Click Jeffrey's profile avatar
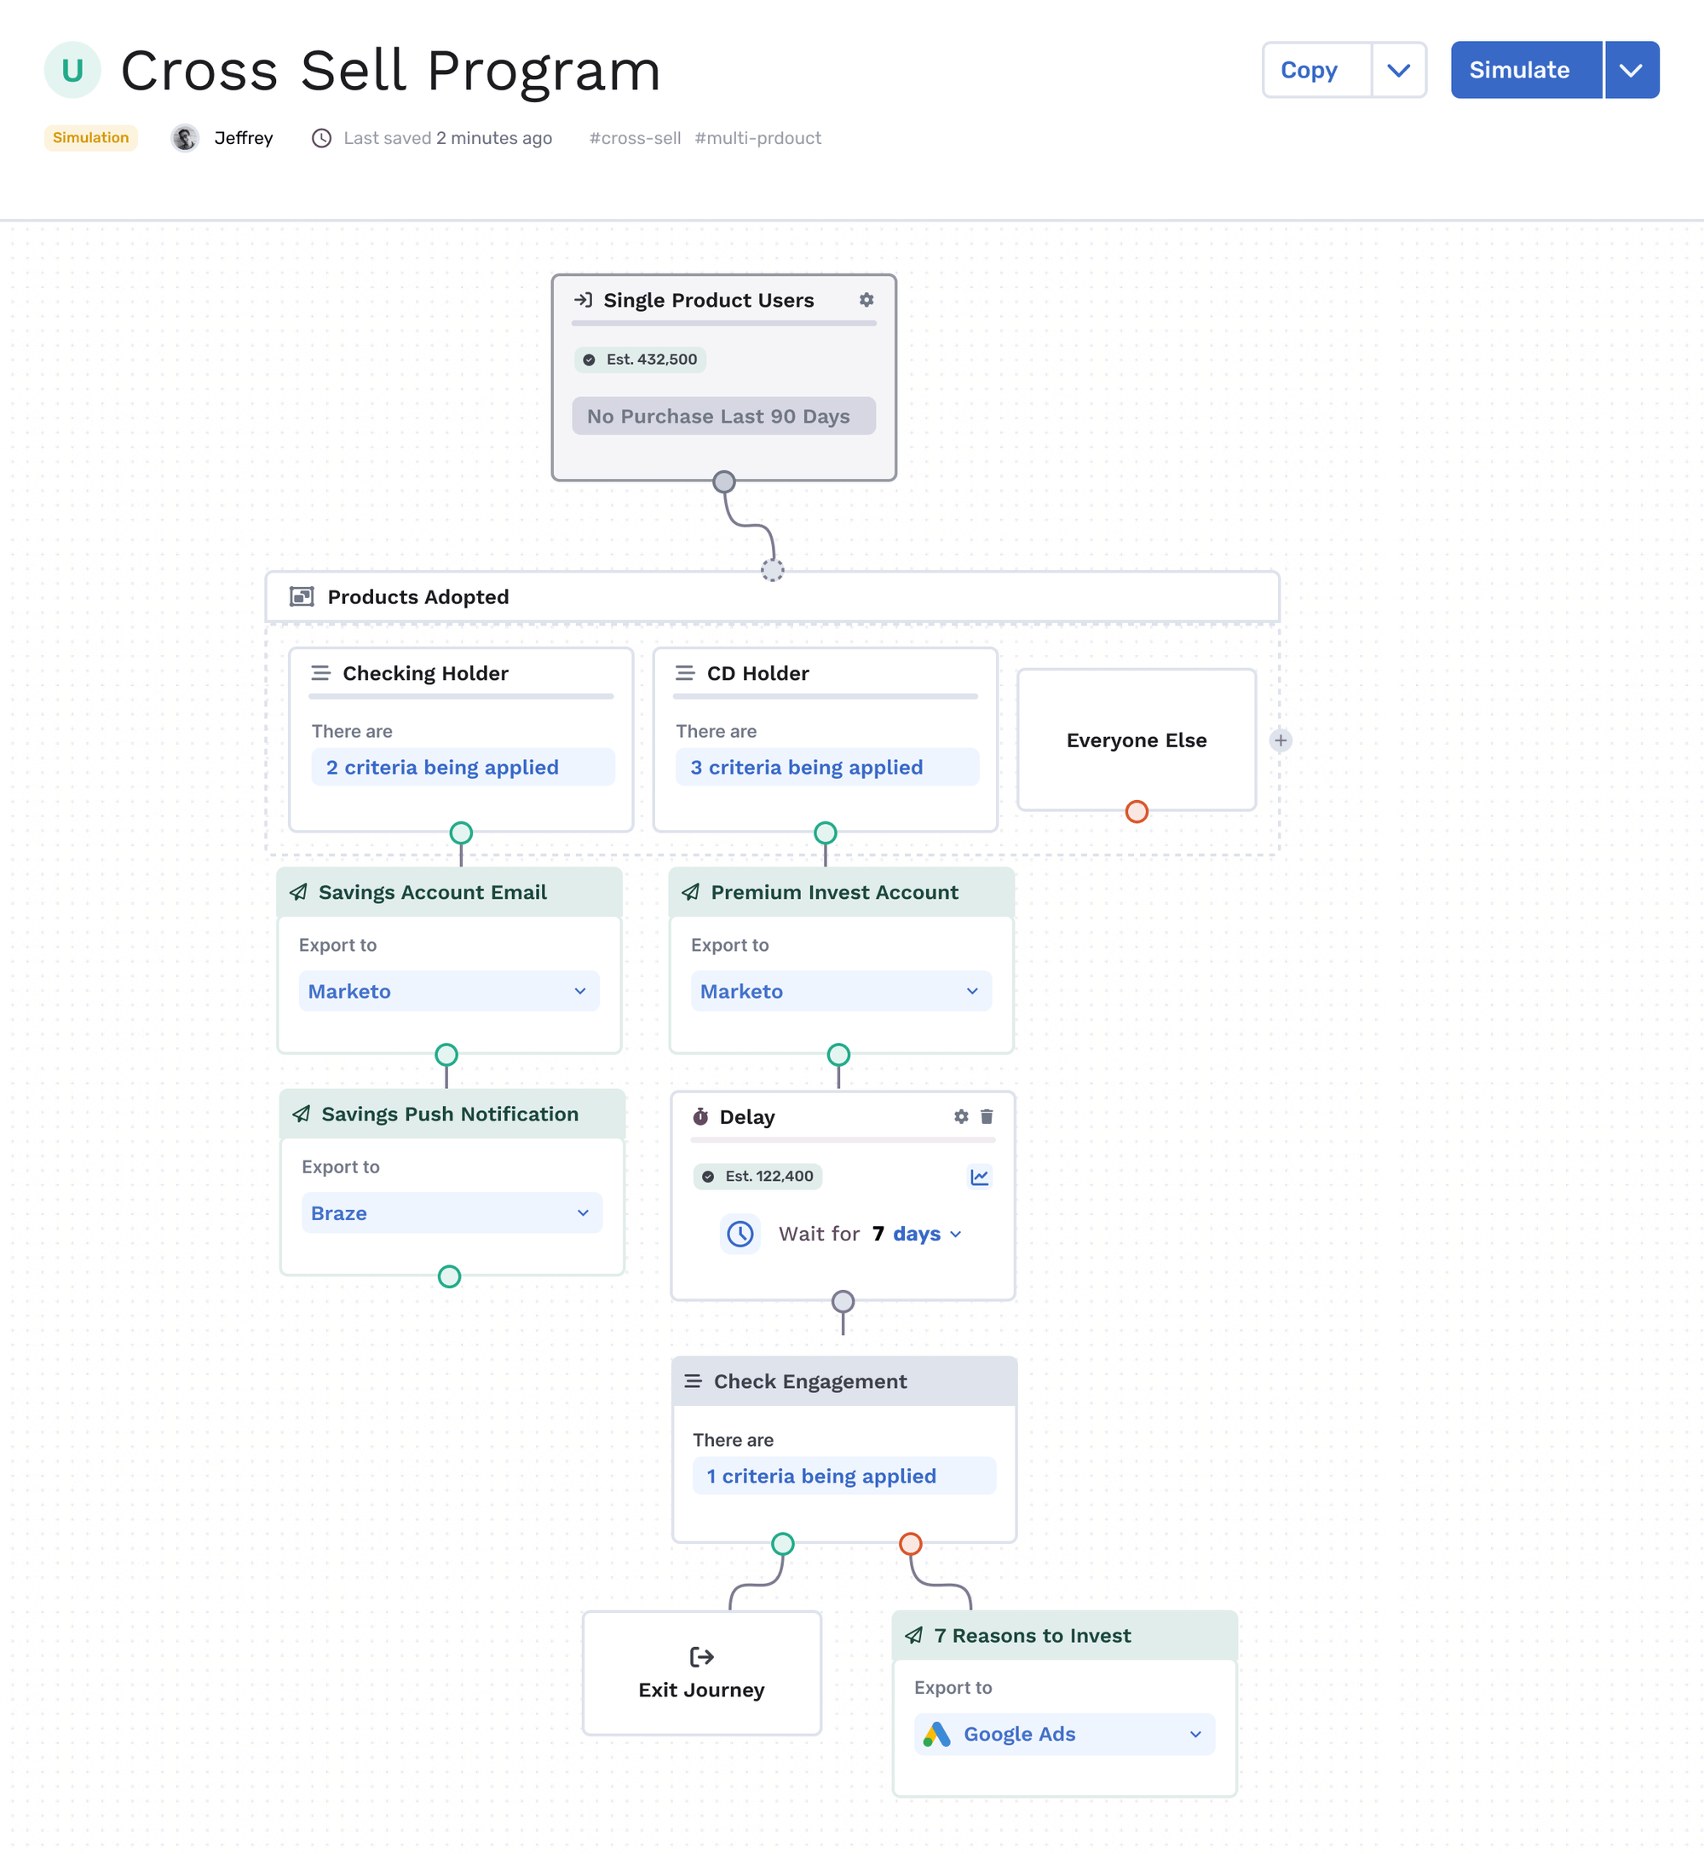 186,137
